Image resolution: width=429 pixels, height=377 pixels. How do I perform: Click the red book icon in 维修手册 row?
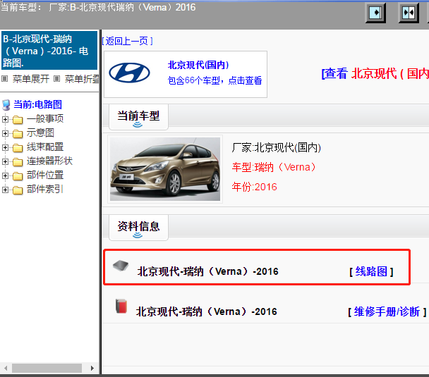coord(121,306)
